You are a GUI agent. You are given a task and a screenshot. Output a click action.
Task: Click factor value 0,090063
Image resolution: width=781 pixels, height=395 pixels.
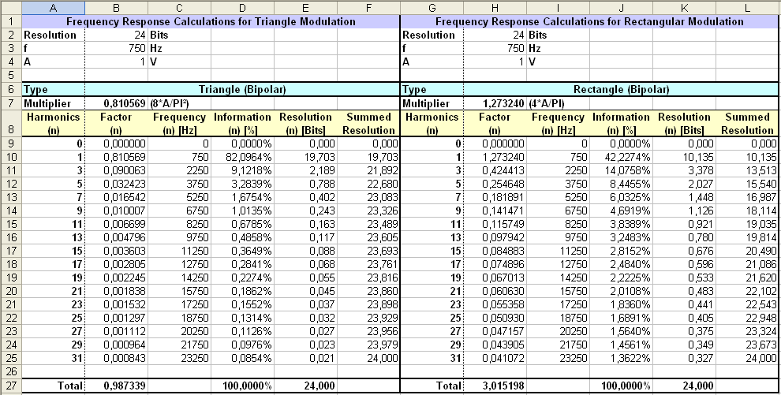116,170
